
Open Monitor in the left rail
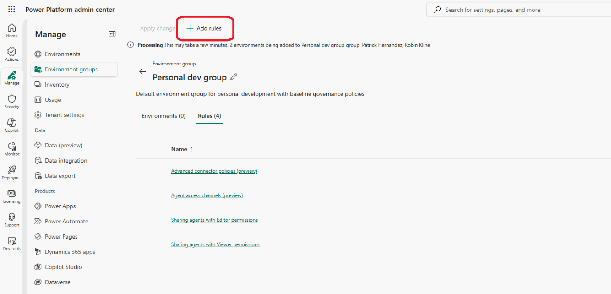[x=12, y=149]
